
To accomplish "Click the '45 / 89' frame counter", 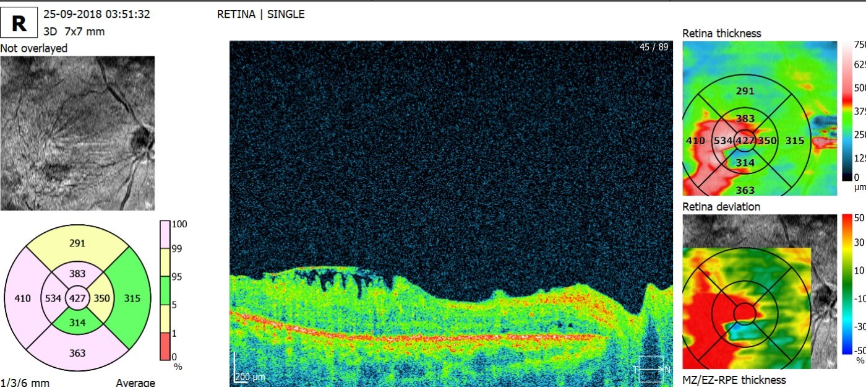I will click(x=654, y=47).
